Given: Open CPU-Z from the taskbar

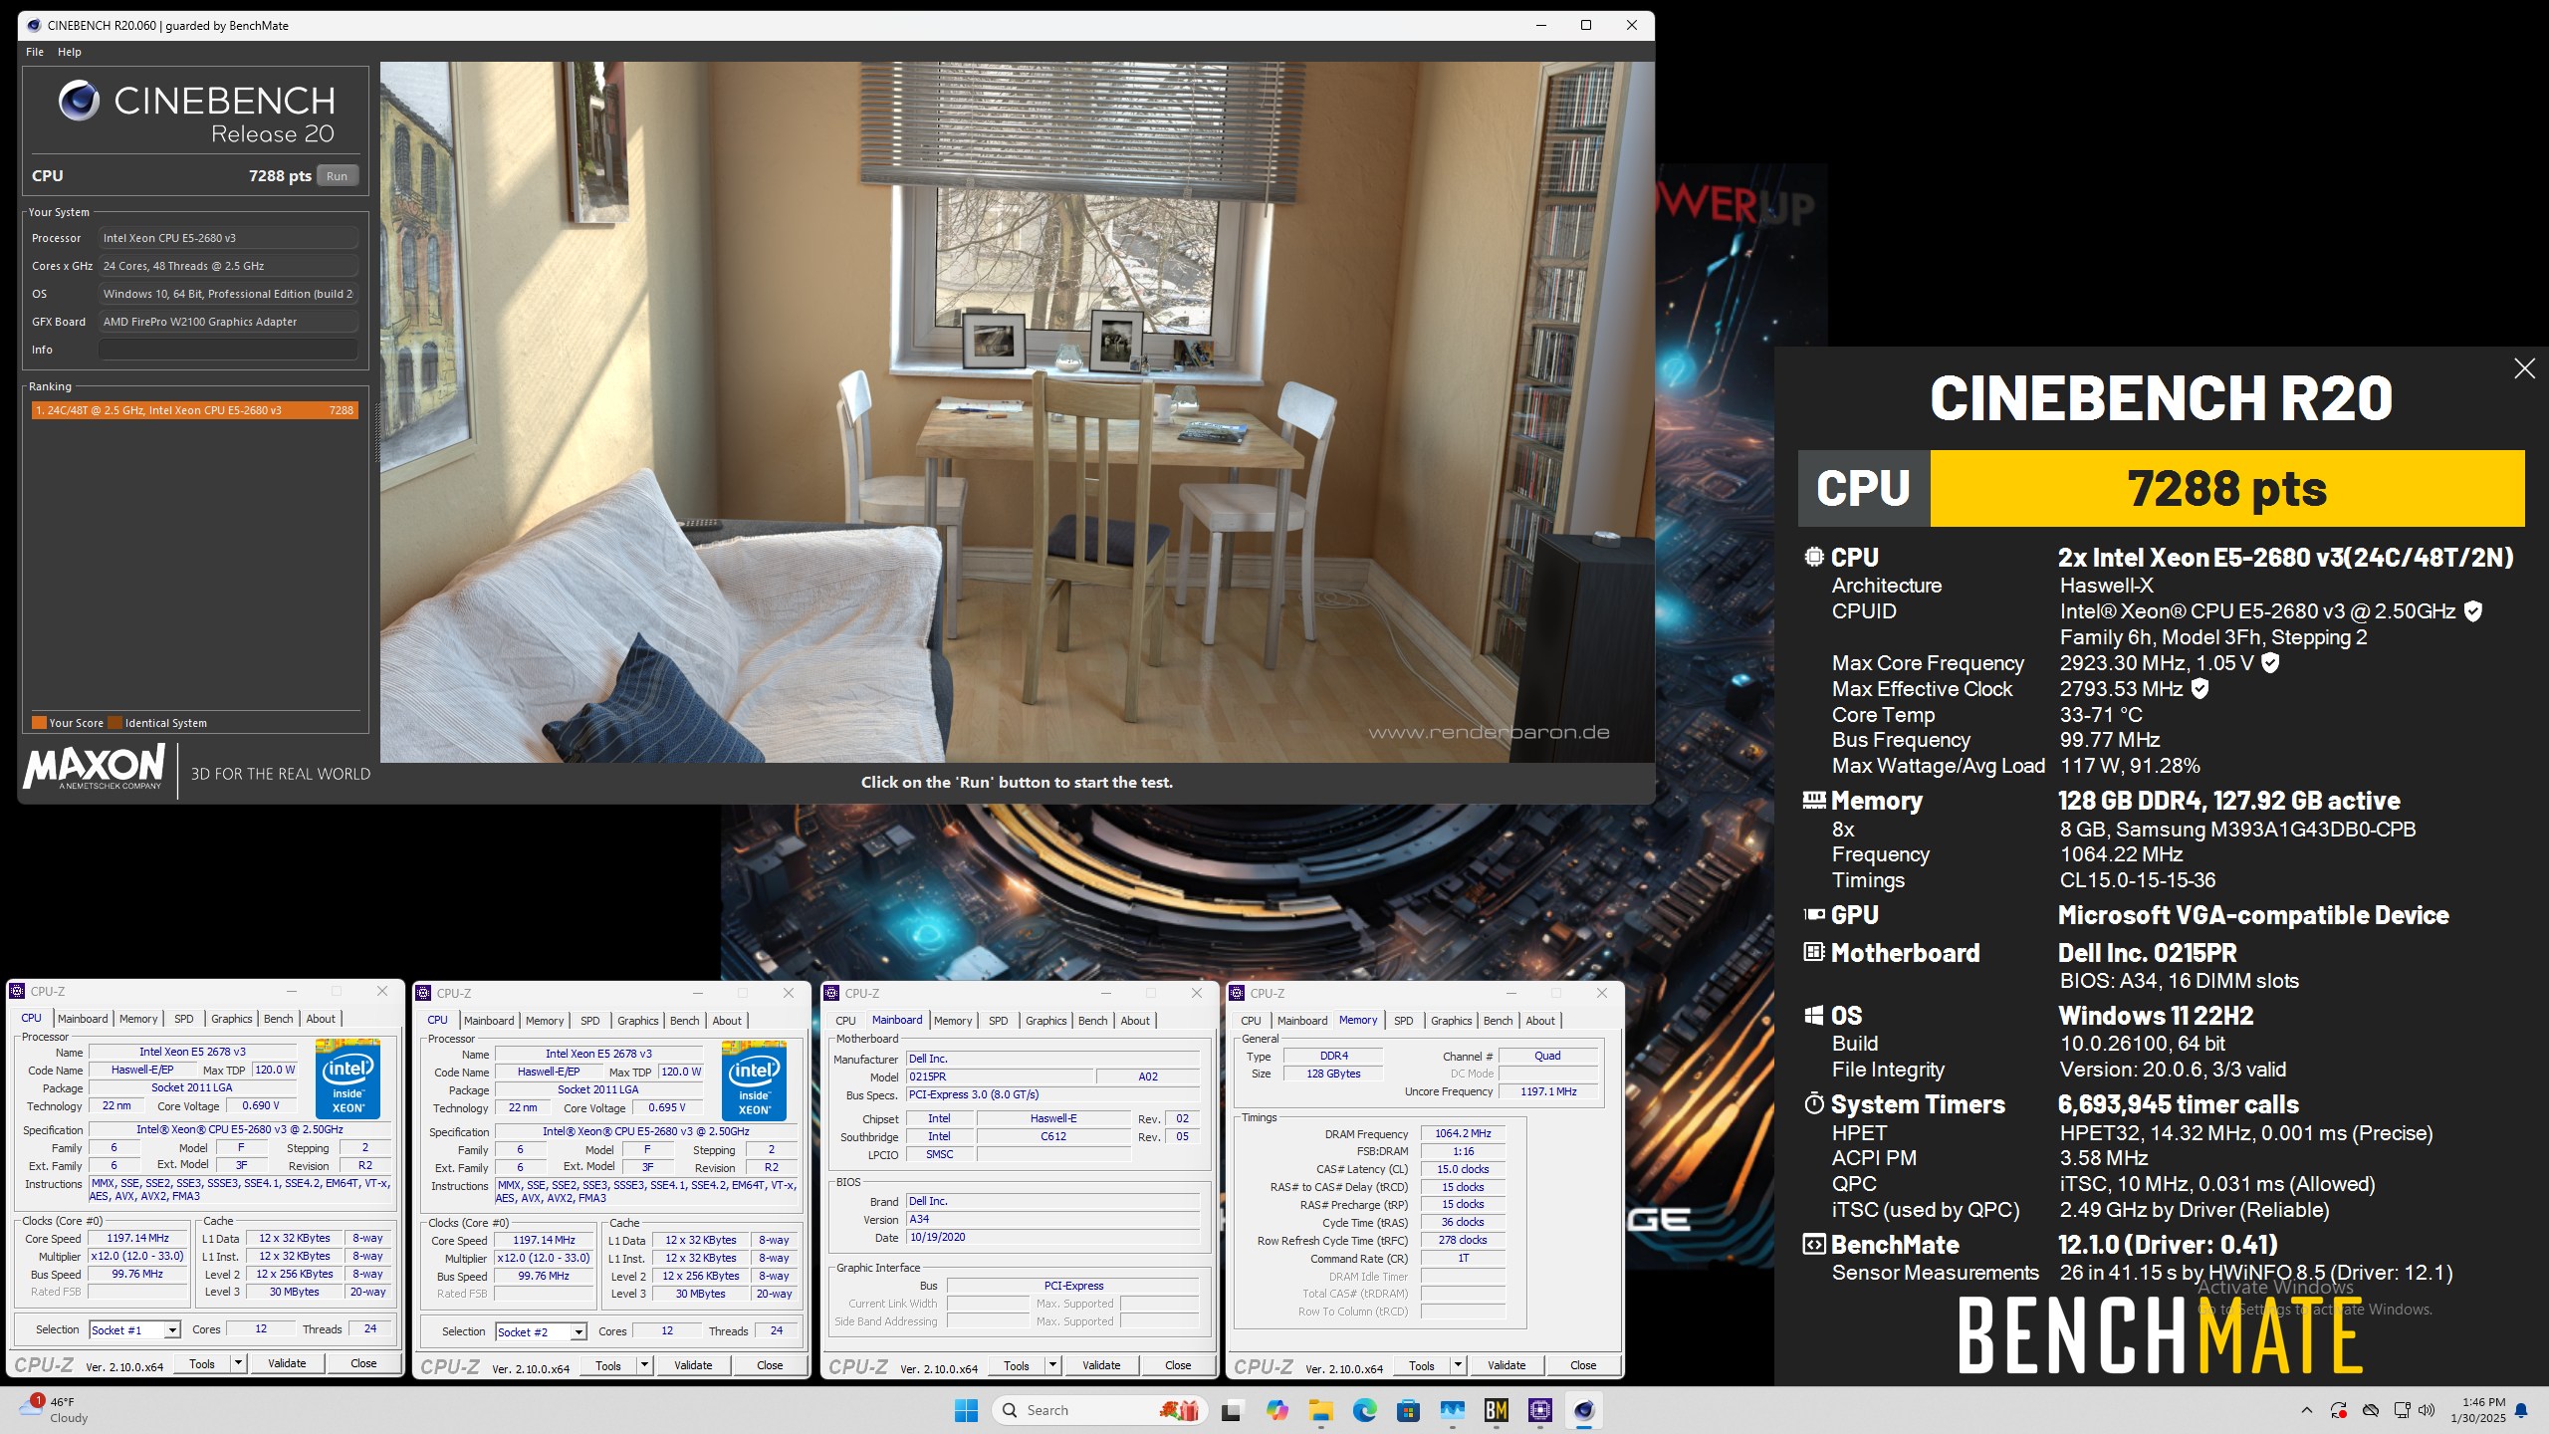Looking at the screenshot, I should click(1540, 1410).
